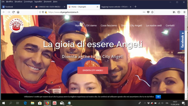
Task: Open the Firefox hamburger menu
Action: 185,12
